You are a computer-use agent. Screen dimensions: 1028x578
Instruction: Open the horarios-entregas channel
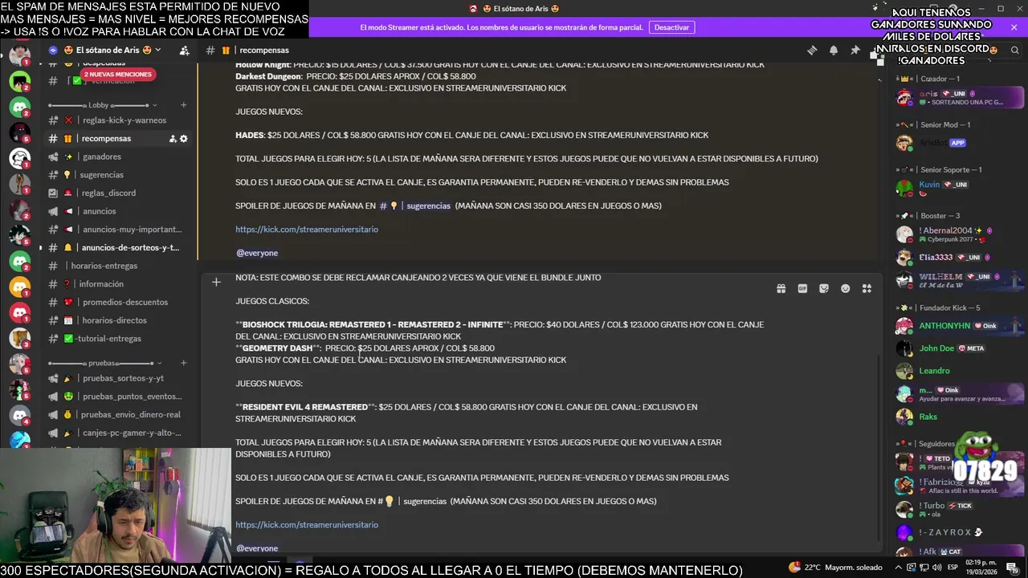pyautogui.click(x=116, y=266)
